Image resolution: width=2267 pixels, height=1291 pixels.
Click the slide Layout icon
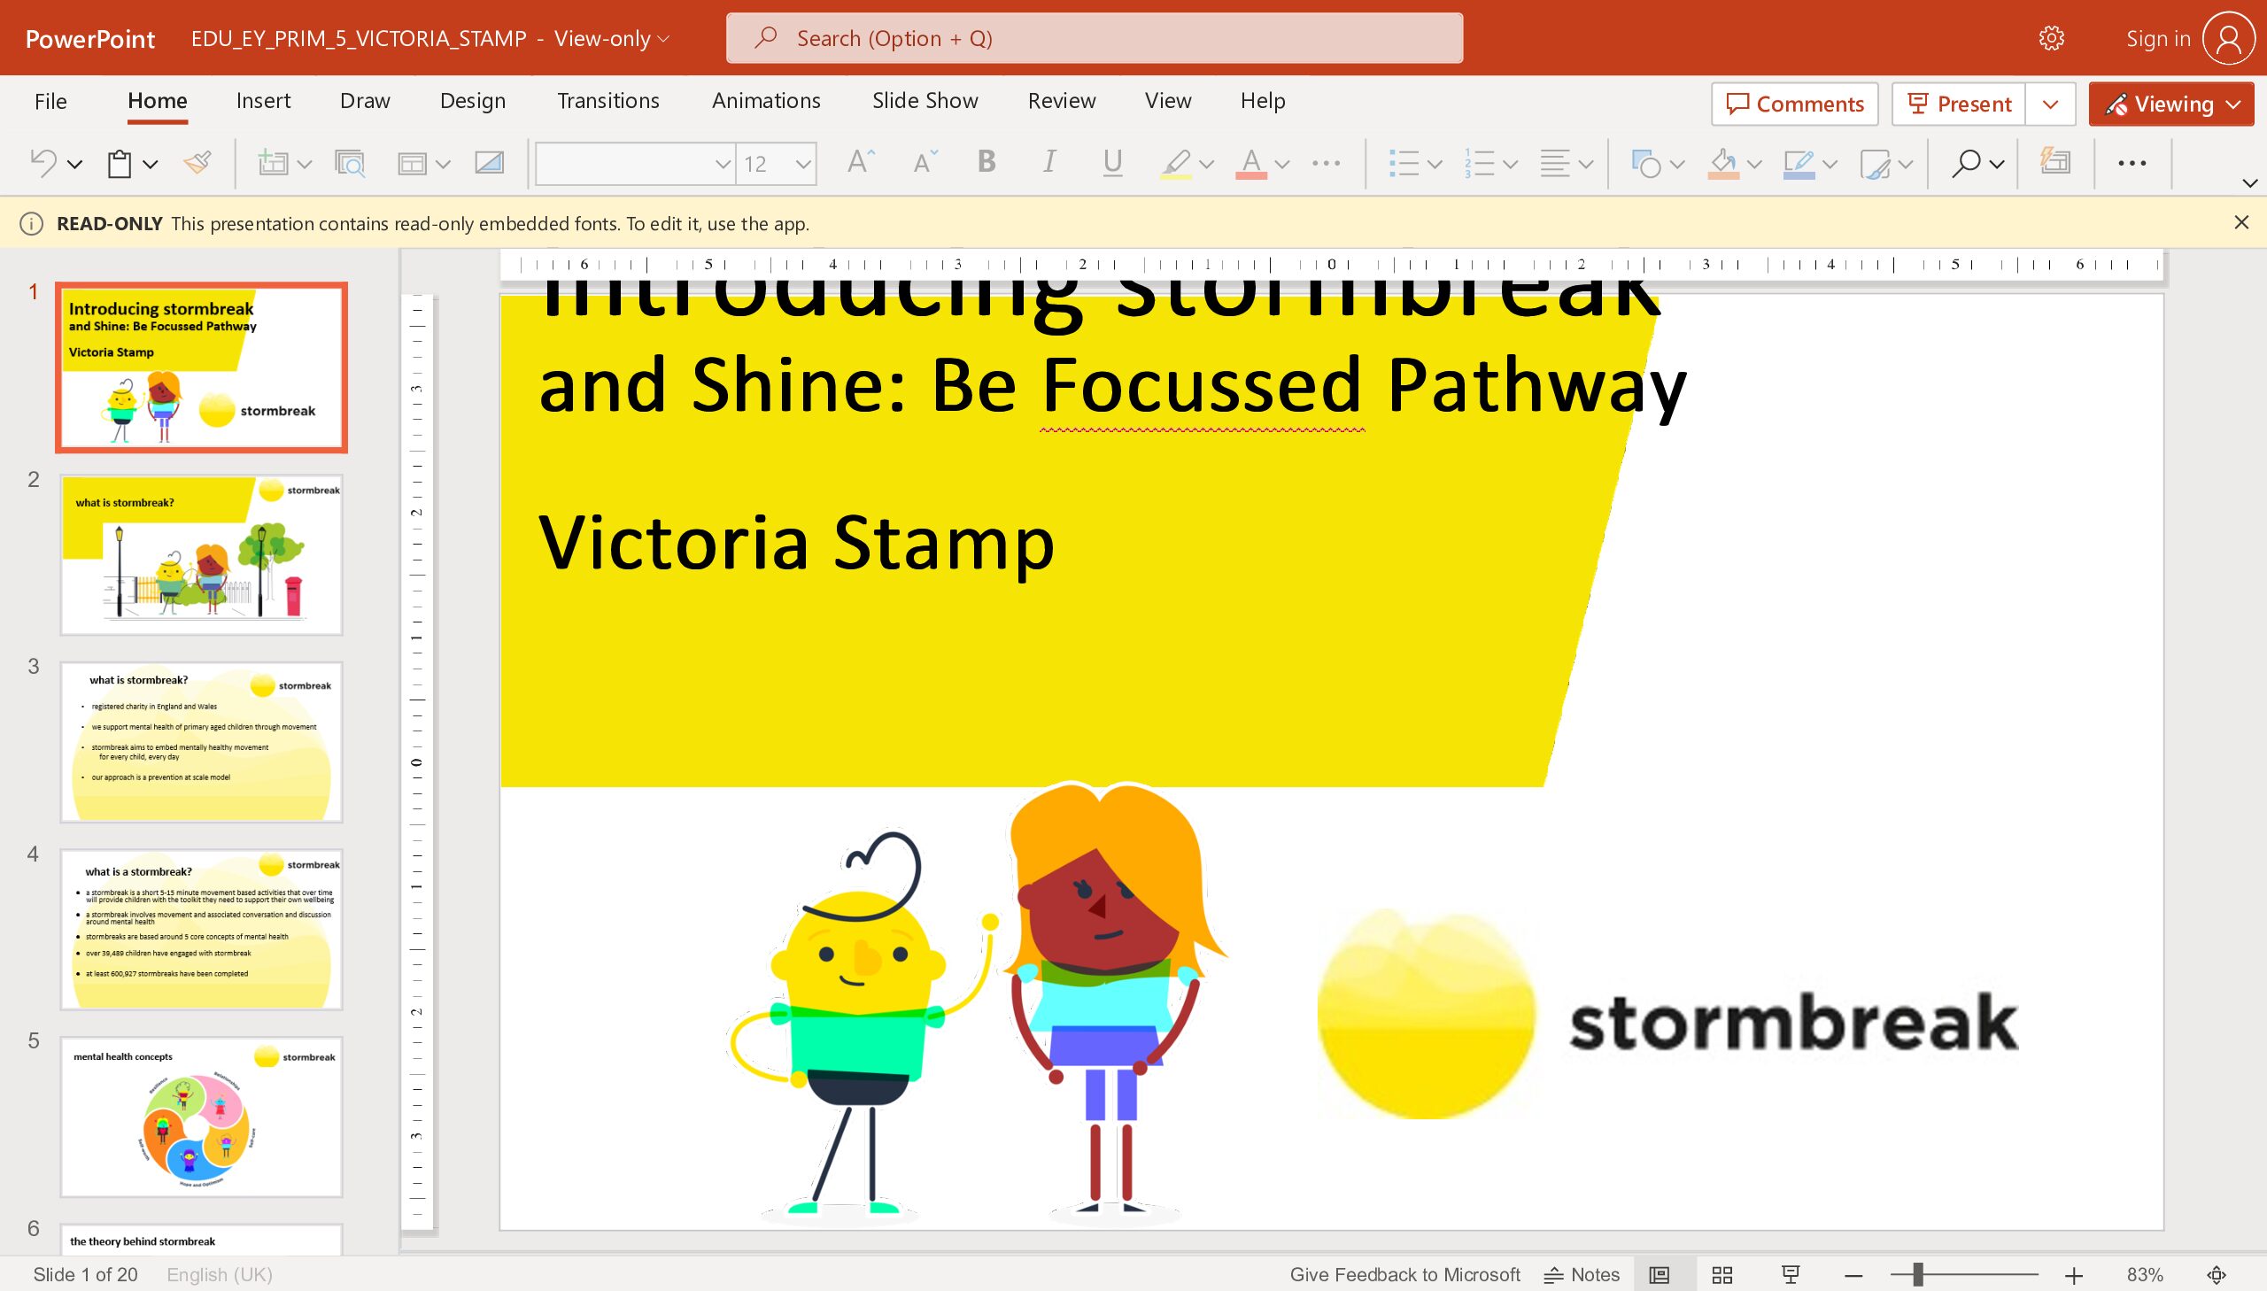pyautogui.click(x=413, y=163)
